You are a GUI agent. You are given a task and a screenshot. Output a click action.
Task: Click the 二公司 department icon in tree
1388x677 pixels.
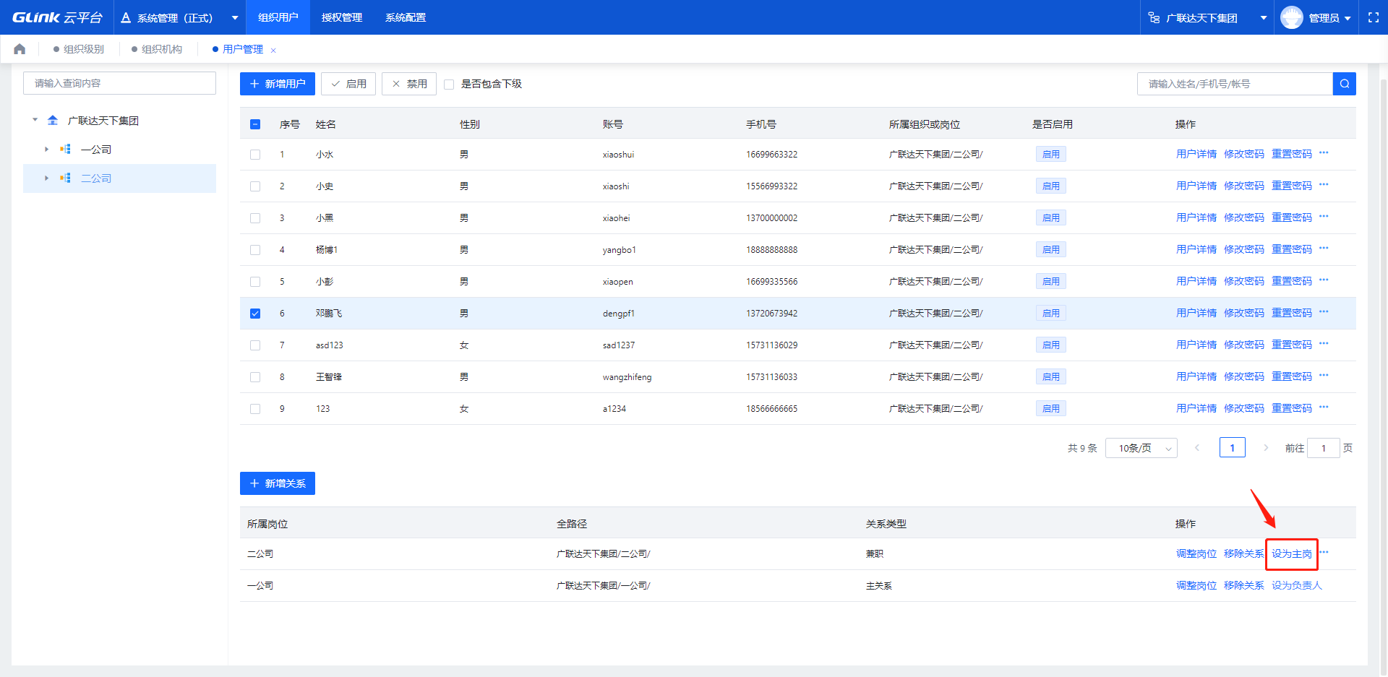tap(65, 178)
